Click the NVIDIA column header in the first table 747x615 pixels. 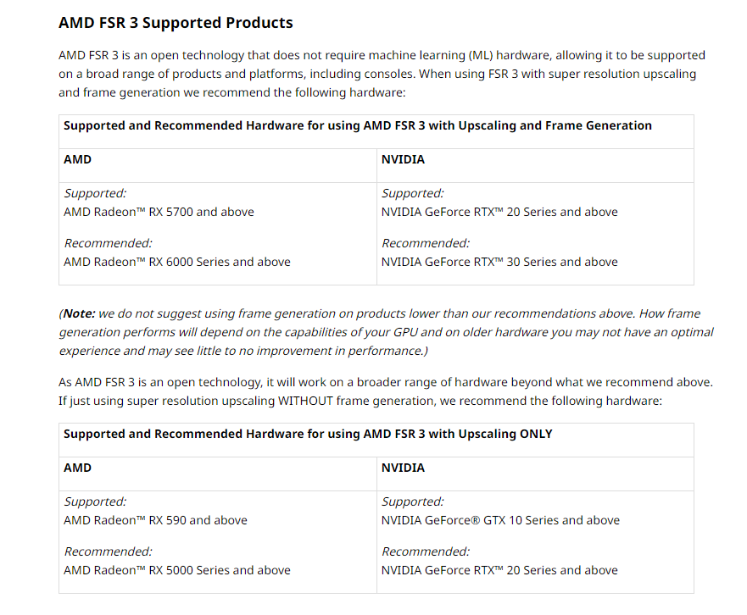[403, 159]
